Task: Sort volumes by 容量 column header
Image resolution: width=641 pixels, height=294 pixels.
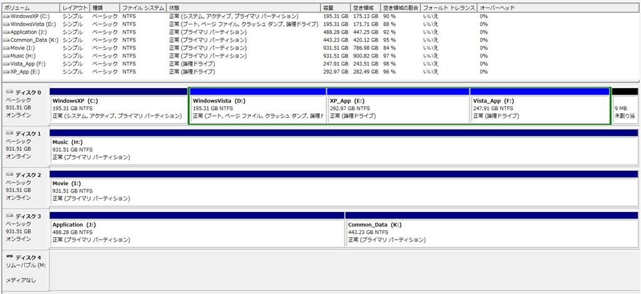Action: point(336,8)
